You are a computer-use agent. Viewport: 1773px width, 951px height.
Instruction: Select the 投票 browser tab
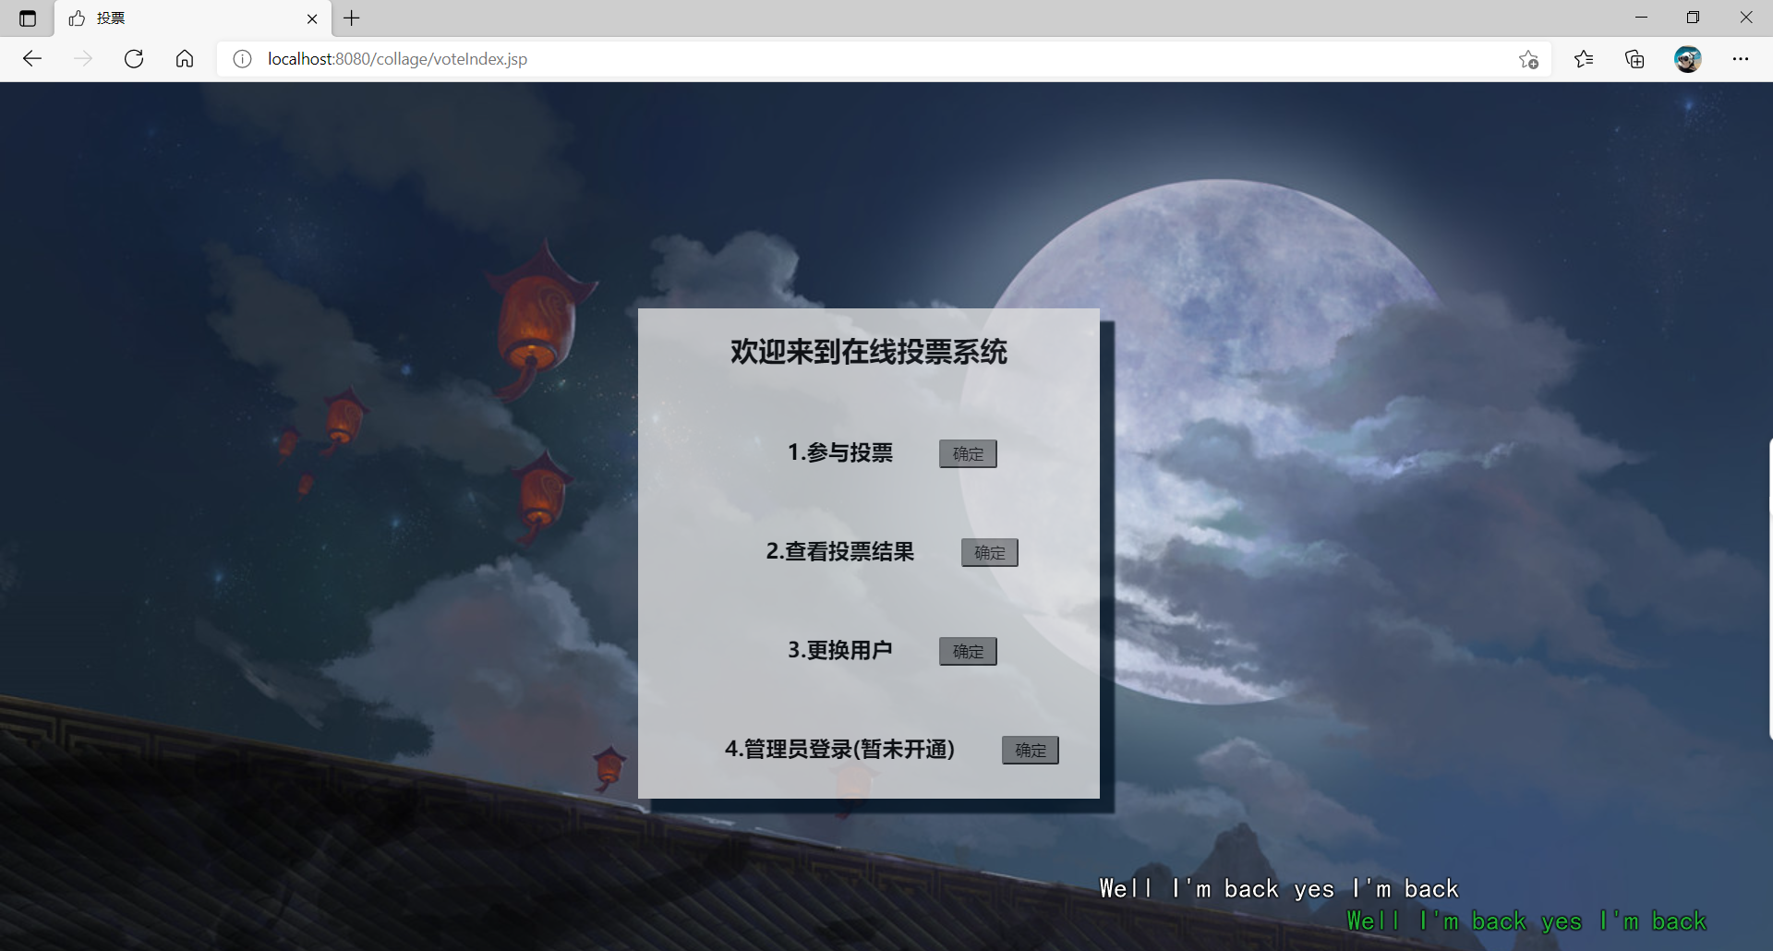(x=193, y=18)
